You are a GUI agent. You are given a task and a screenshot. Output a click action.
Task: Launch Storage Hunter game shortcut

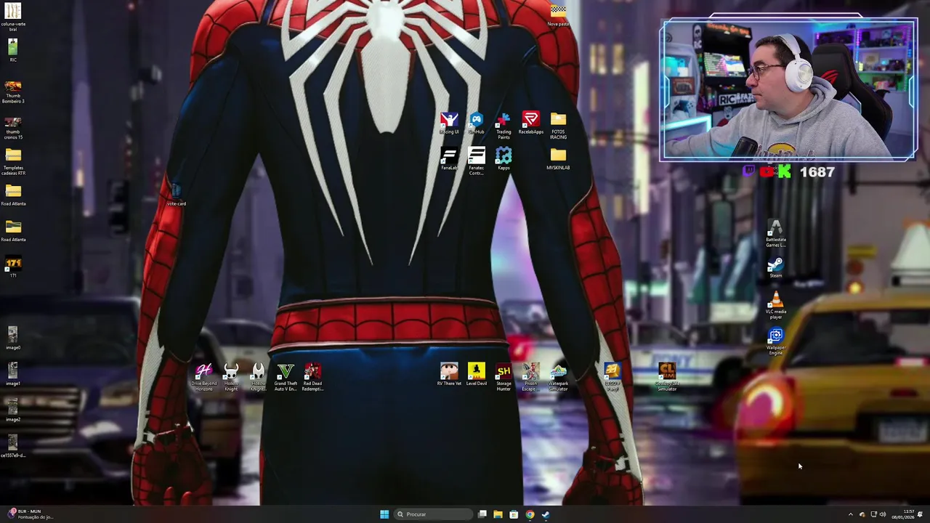504,378
